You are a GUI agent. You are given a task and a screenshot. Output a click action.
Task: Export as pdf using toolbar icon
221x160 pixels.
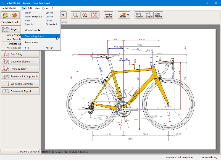pos(149,15)
